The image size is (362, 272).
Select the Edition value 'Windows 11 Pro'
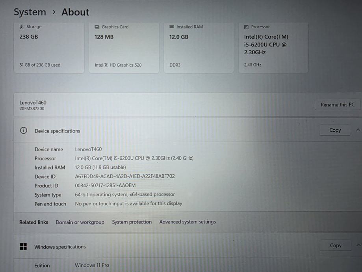tap(92, 265)
